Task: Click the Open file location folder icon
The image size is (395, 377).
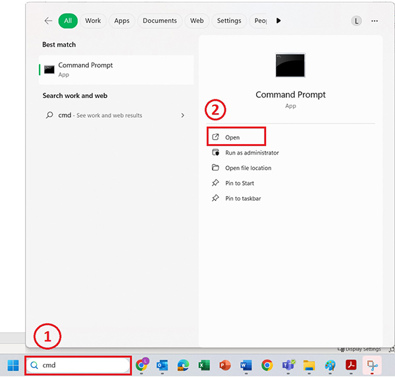Action: pyautogui.click(x=215, y=168)
